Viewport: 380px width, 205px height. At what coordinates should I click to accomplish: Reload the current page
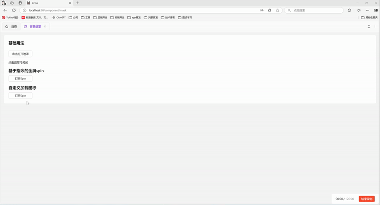(x=14, y=10)
